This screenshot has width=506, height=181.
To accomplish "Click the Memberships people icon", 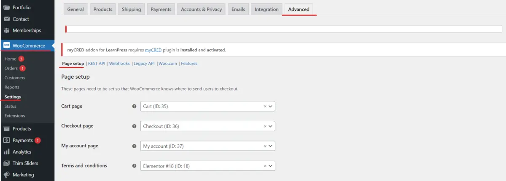I will coord(7,30).
